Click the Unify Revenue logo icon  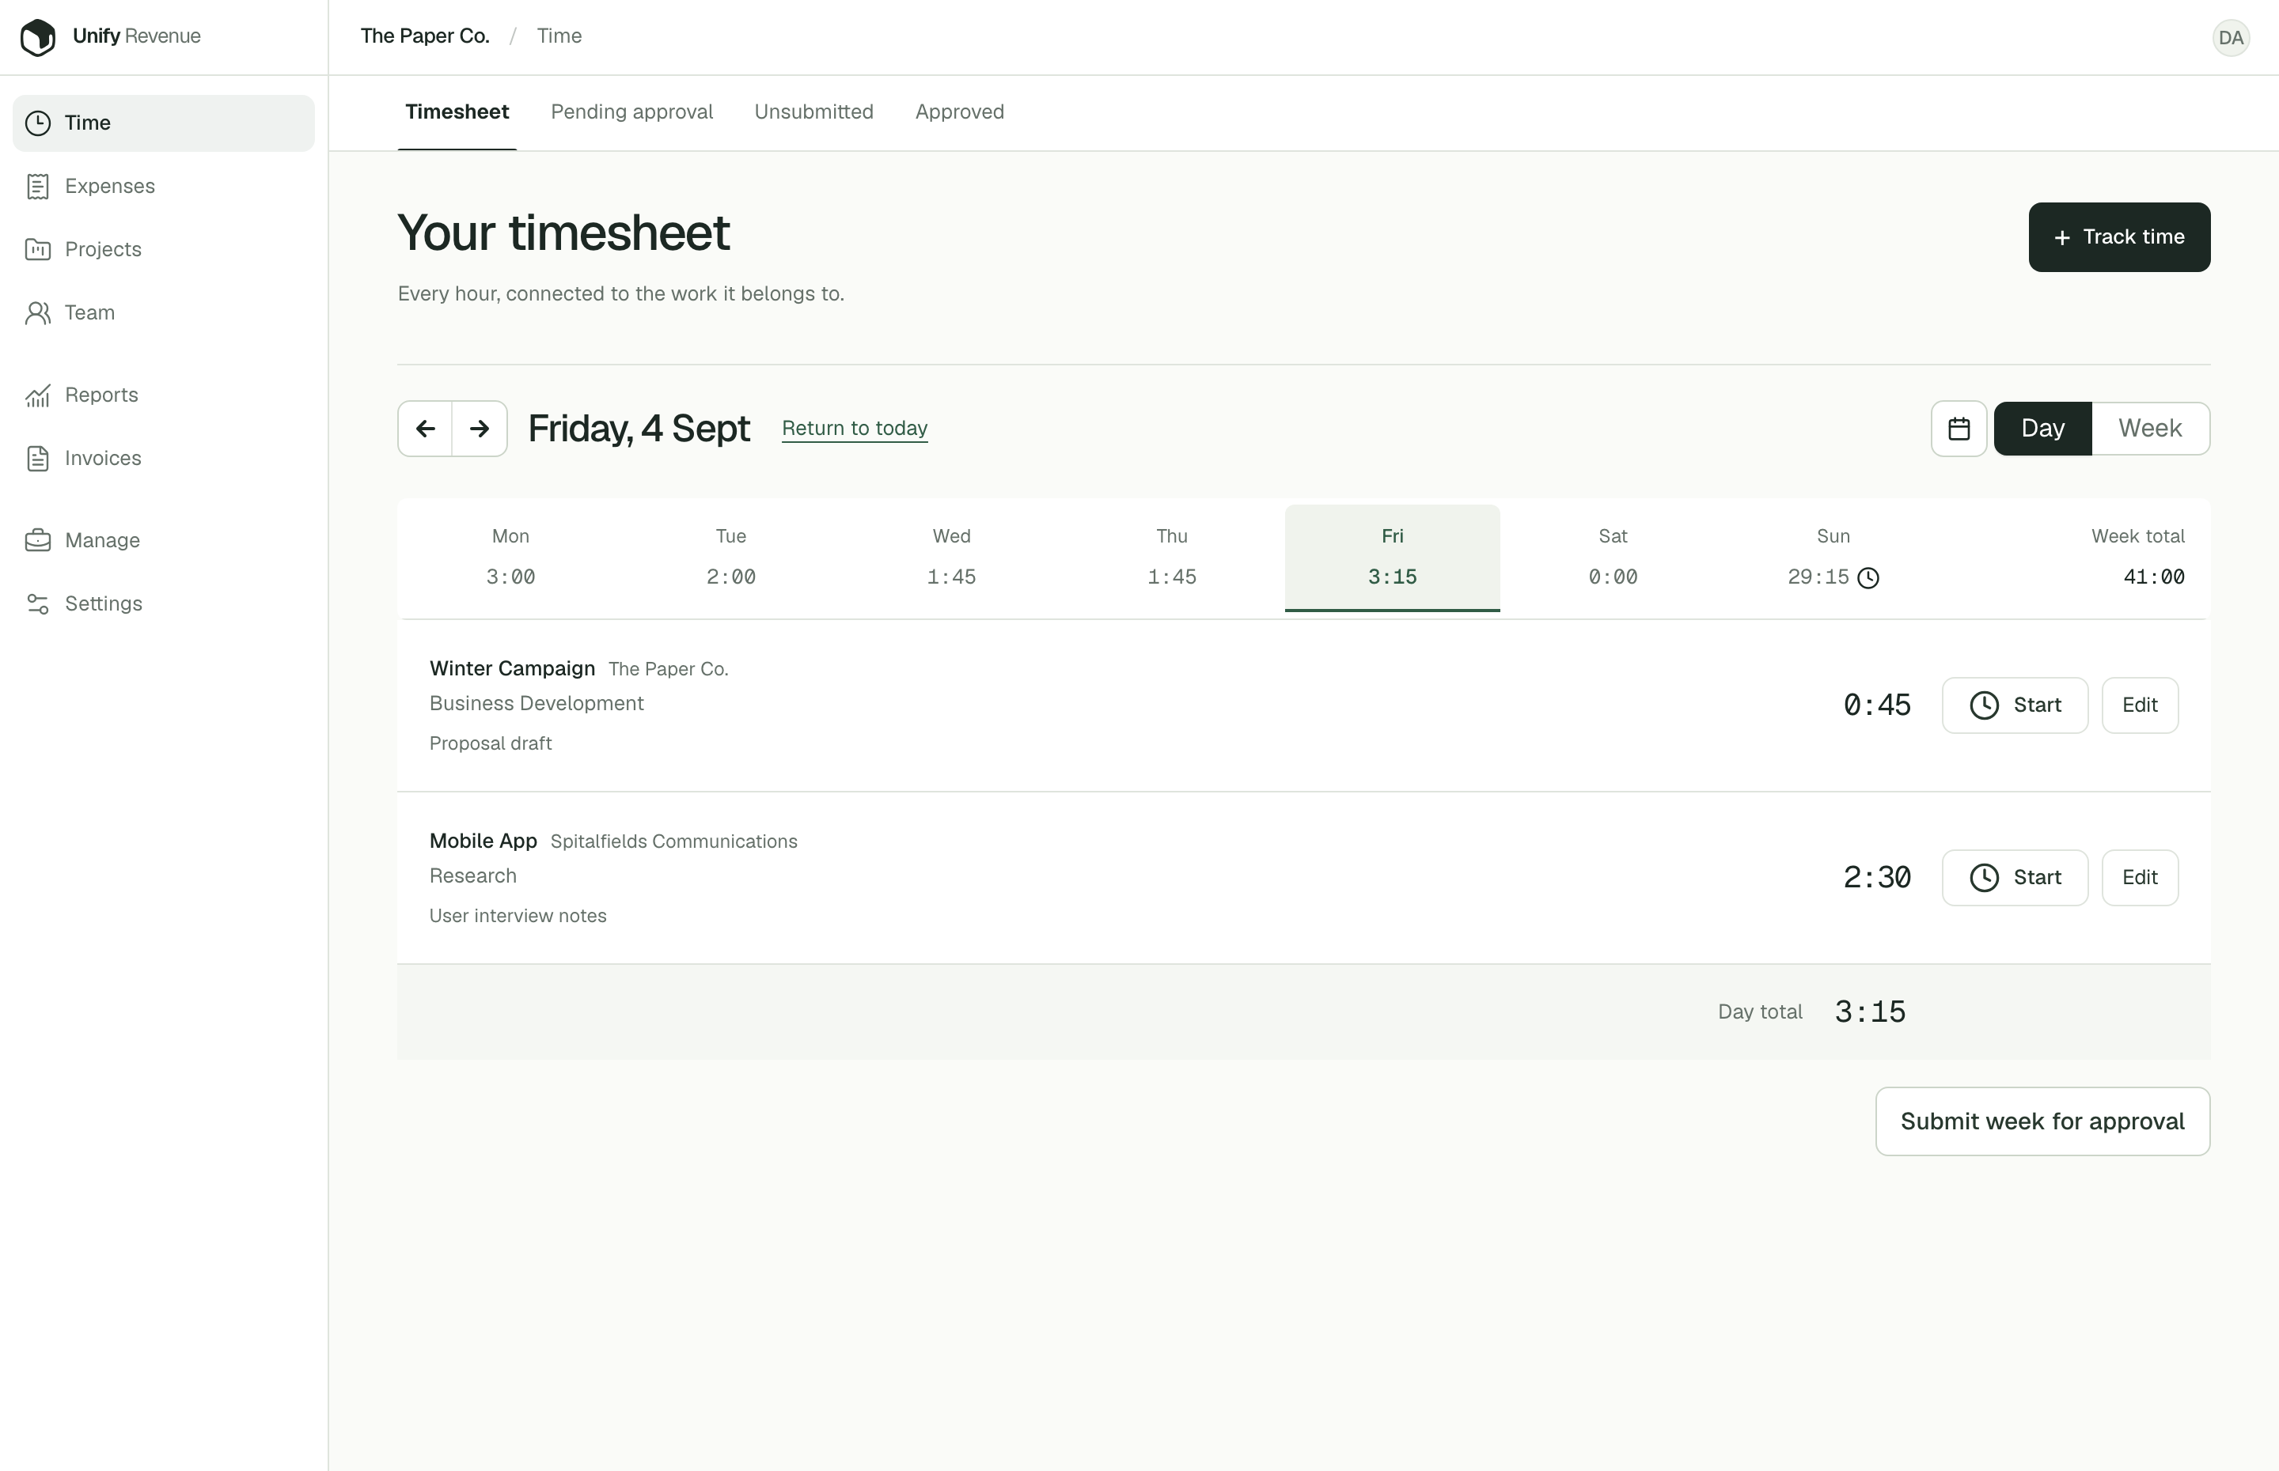click(38, 37)
